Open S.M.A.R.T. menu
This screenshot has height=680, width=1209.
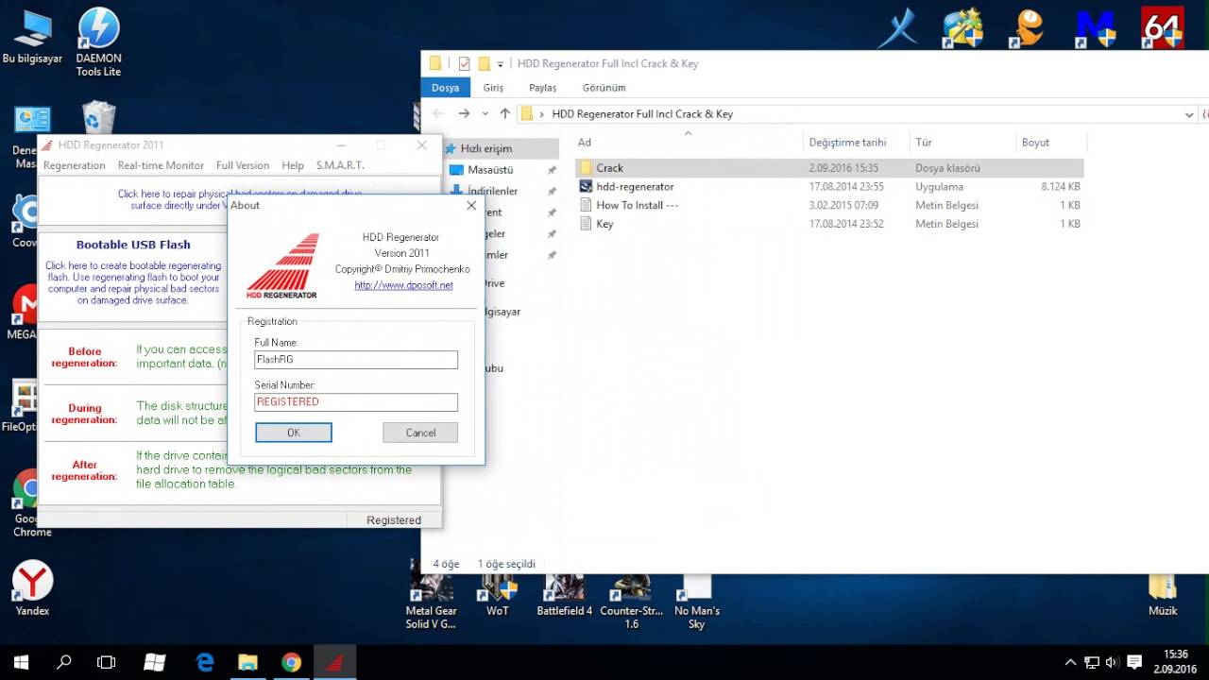(x=340, y=165)
